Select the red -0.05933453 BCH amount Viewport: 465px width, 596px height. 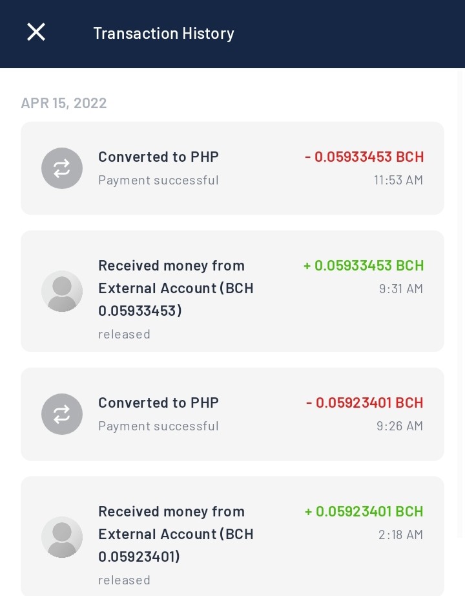364,157
